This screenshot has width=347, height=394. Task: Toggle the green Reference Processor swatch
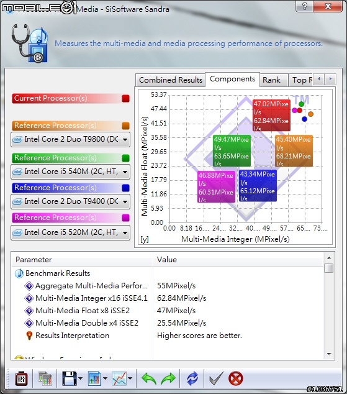click(x=126, y=158)
